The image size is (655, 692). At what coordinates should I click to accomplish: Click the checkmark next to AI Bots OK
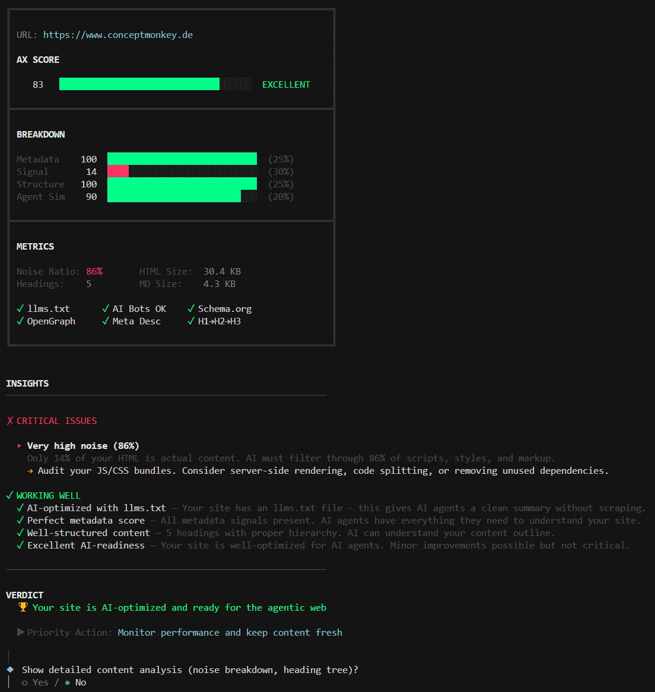pyautogui.click(x=106, y=308)
